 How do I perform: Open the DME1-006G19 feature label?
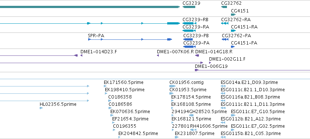[x=211, y=66]
